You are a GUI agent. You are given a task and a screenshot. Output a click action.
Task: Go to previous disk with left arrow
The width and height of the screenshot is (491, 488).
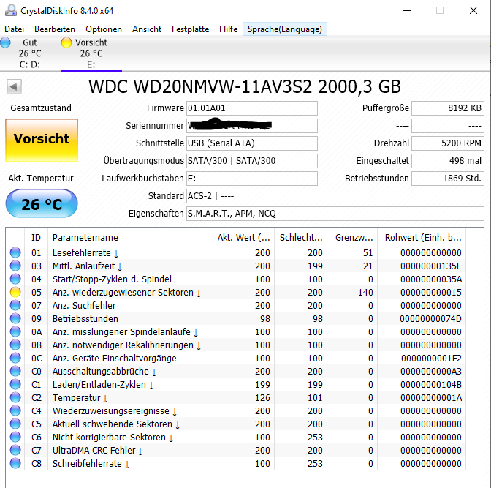(14, 86)
